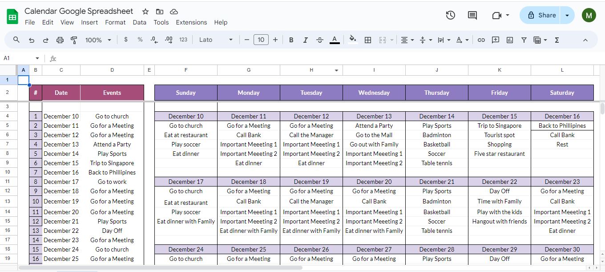Print the spreadsheet

60,40
